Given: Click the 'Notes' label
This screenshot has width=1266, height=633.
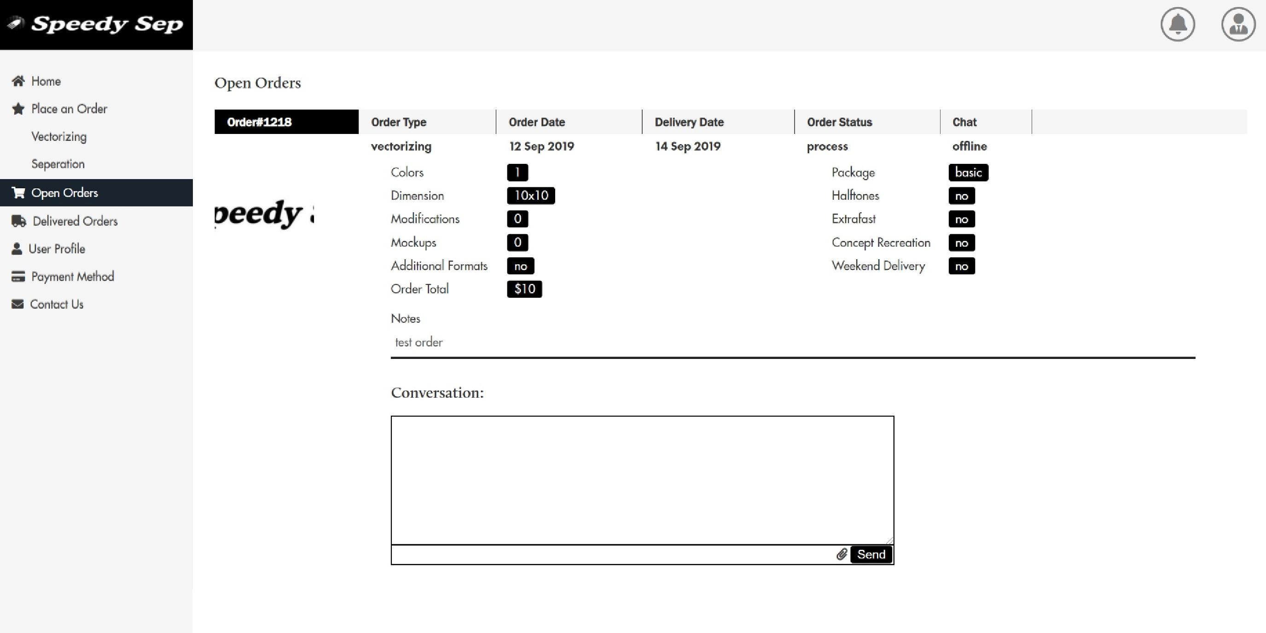Looking at the screenshot, I should coord(406,319).
